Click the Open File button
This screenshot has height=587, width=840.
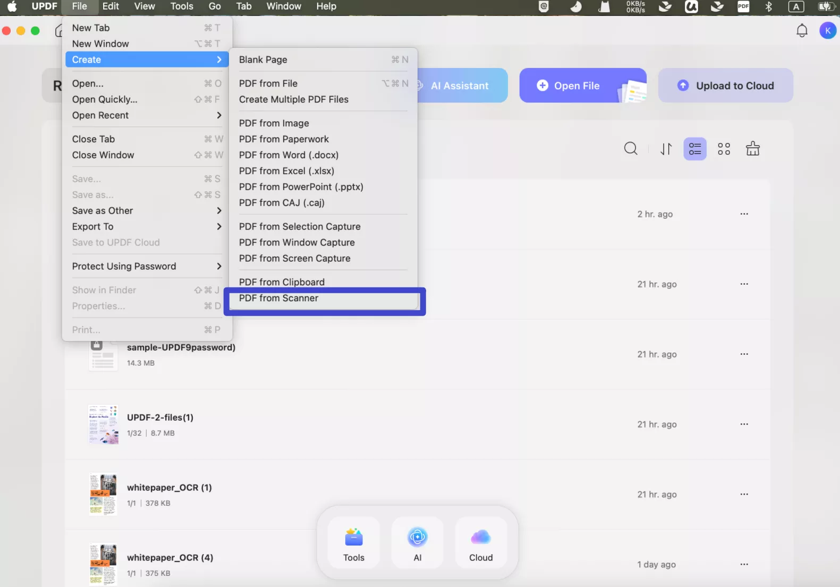pos(576,86)
